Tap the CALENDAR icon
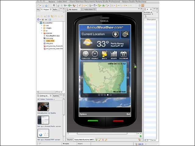The height and width of the screenshot is (146, 195). point(123,55)
